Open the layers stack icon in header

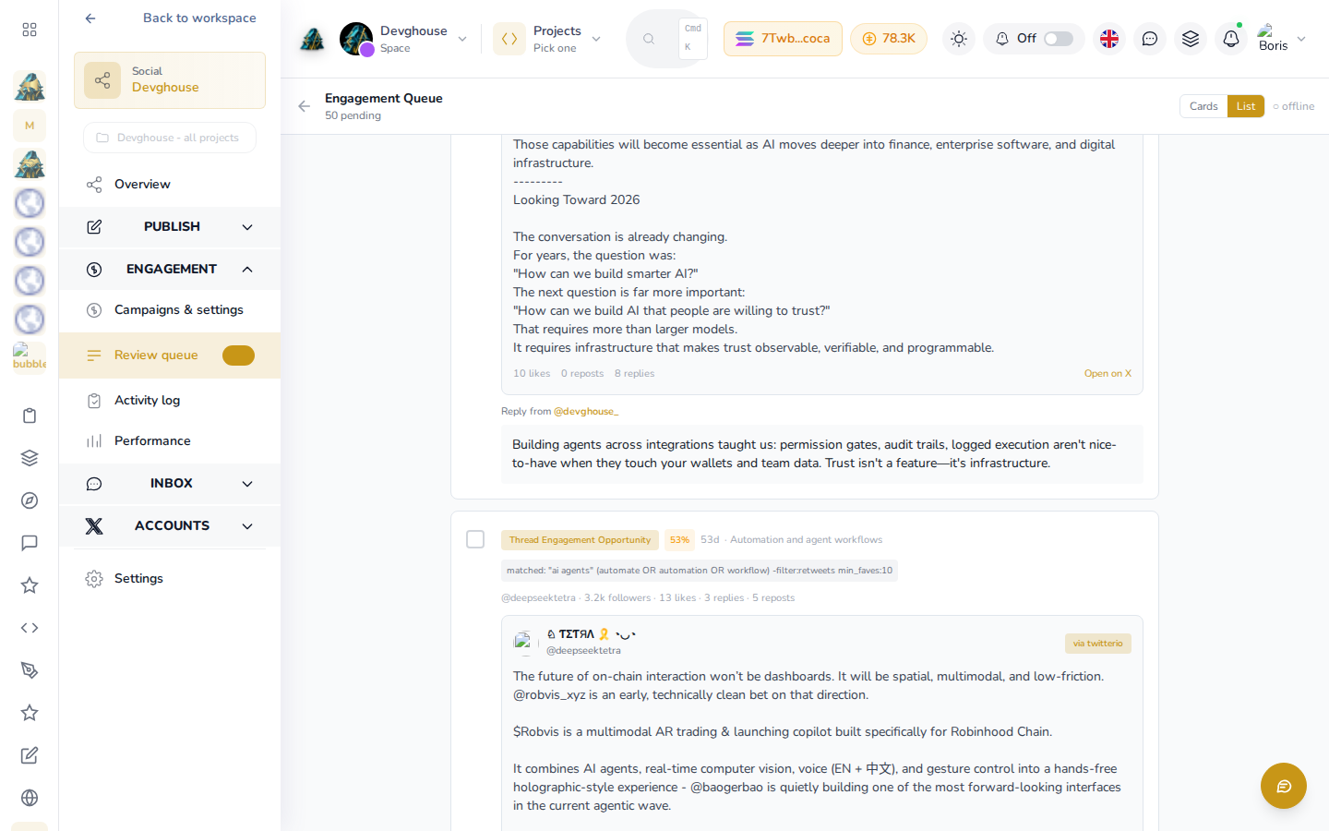[1191, 39]
